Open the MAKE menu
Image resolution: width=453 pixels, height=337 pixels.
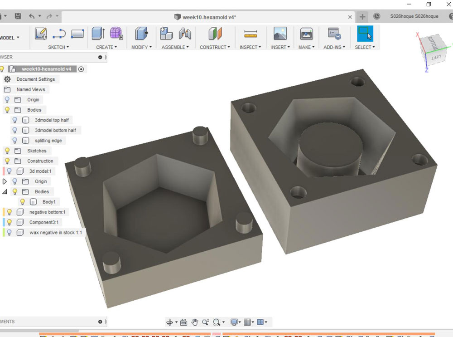pos(307,47)
